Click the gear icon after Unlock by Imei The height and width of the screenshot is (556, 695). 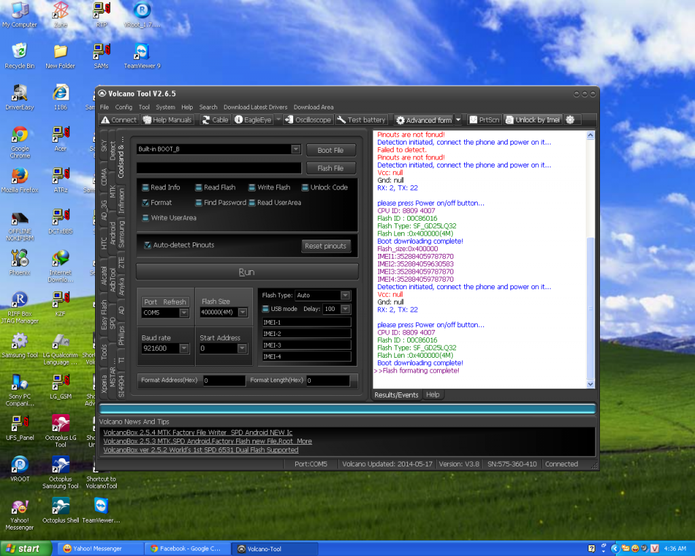[570, 119]
